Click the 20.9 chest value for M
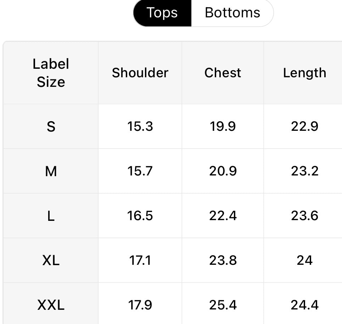 pos(223,171)
